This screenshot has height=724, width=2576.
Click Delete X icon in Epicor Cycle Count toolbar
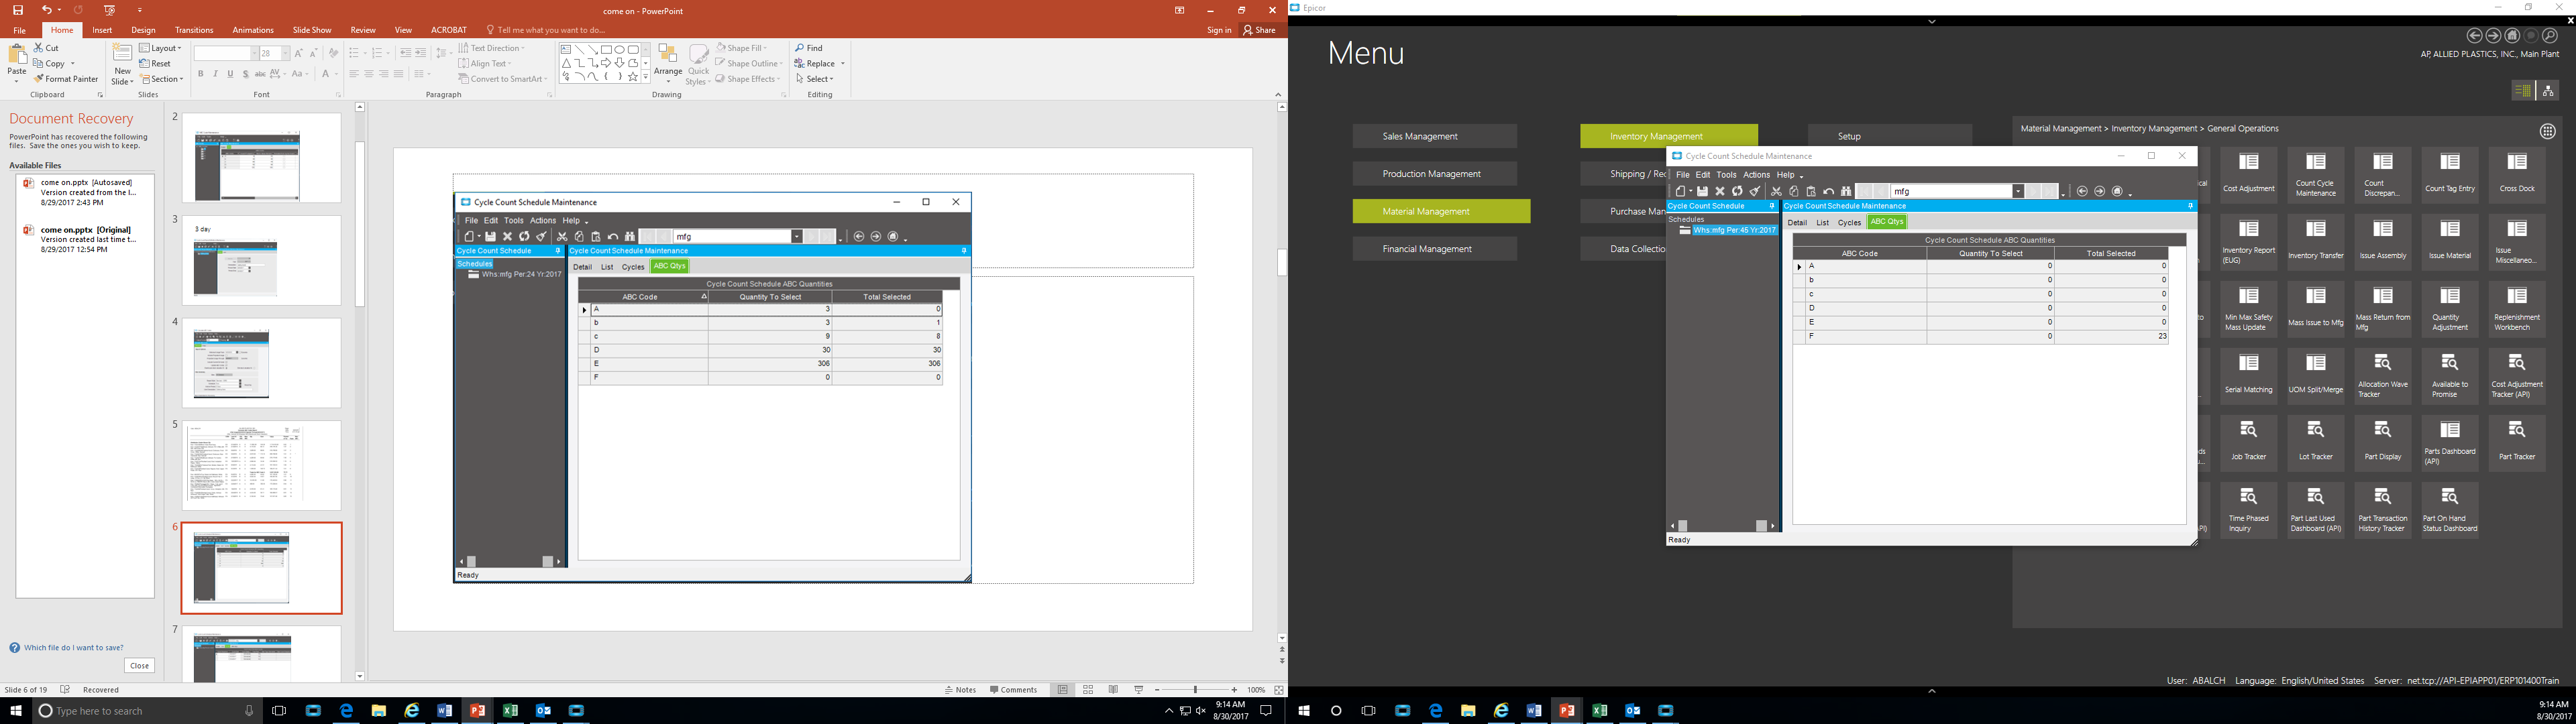[x=1720, y=191]
